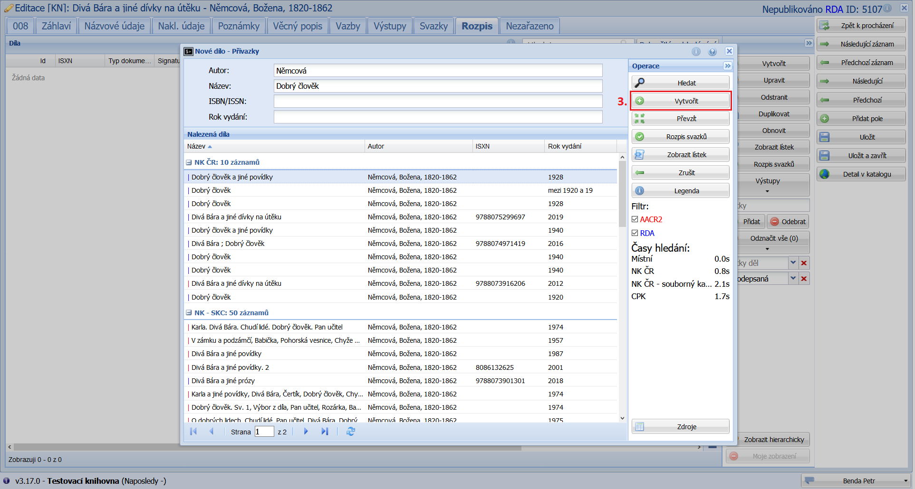Click the info icon in dialog header

696,52
